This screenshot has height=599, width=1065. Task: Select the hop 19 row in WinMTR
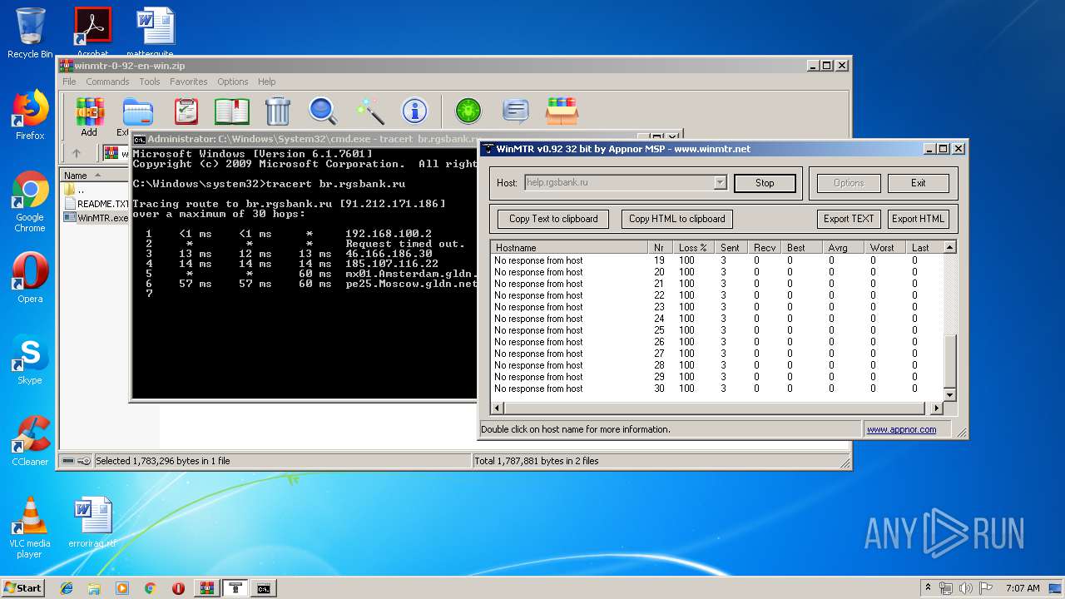717,260
